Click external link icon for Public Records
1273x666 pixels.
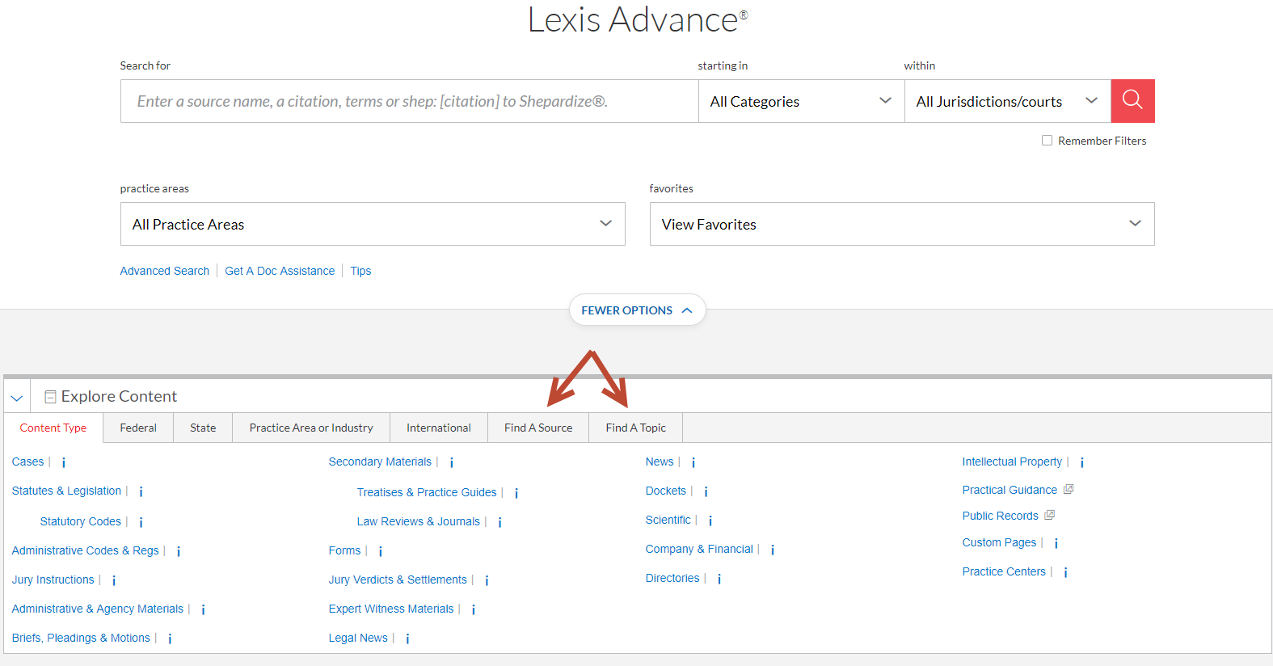coord(1050,515)
